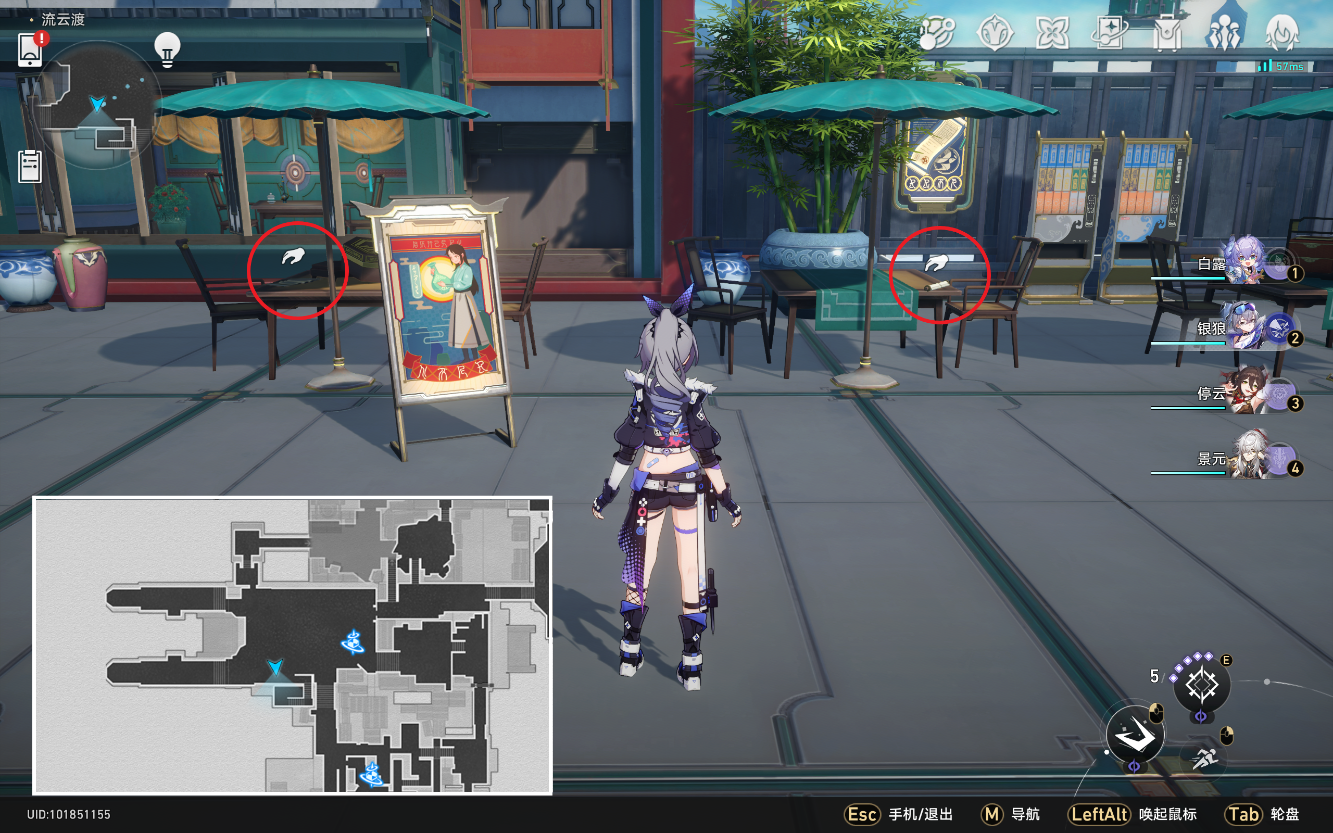Click 银狼 health bar
Image resolution: width=1333 pixels, height=833 pixels.
pos(1188,343)
